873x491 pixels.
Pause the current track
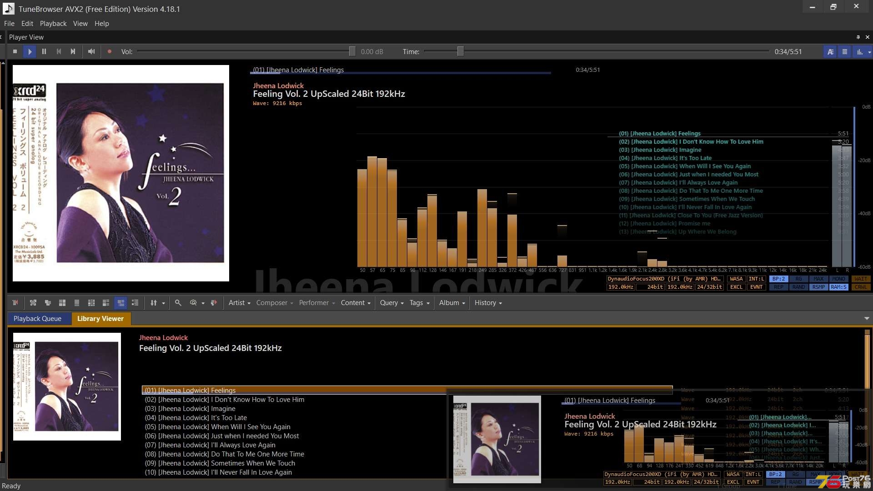(x=44, y=51)
